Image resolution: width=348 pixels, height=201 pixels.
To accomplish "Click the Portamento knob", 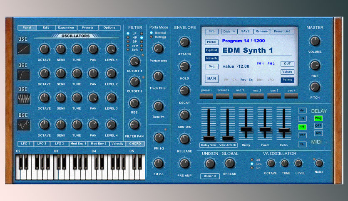I will coord(158,48).
